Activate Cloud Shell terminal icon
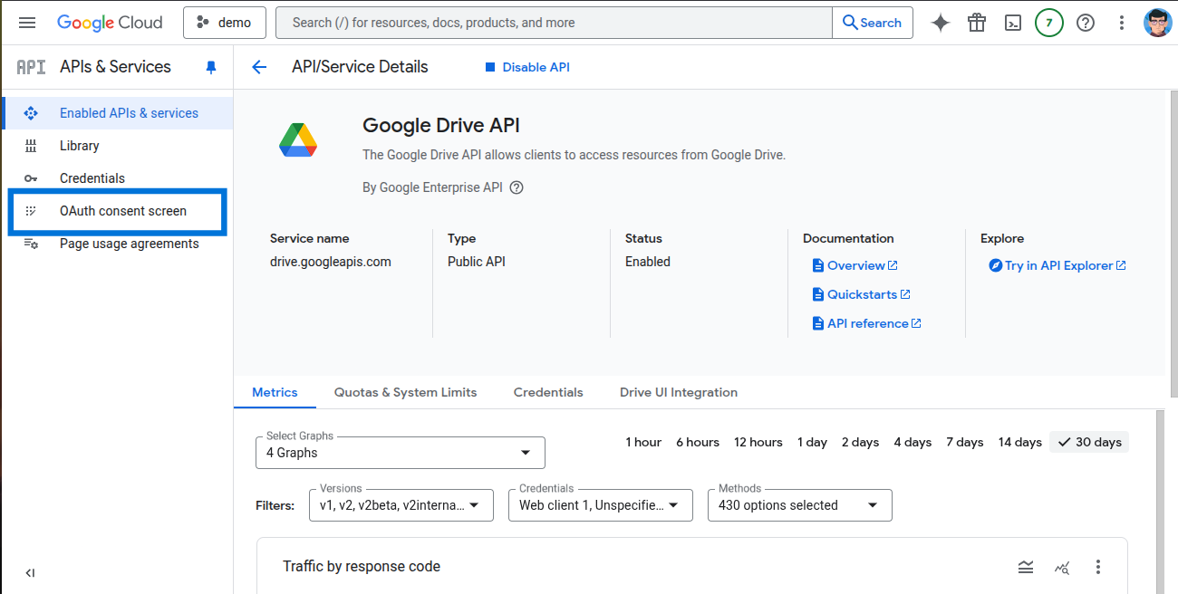The image size is (1178, 594). tap(1015, 23)
